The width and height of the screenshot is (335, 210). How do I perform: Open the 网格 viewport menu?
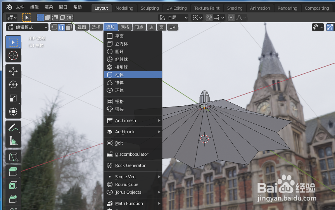point(125,27)
